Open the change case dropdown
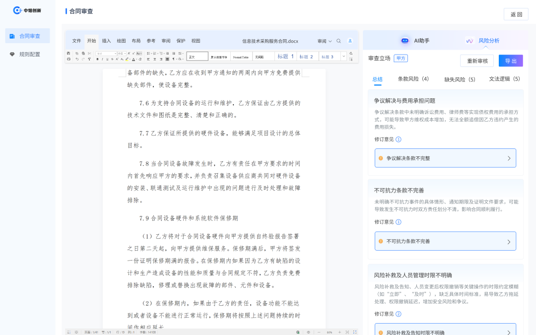Image resolution: width=536 pixels, height=335 pixels. 139,53
